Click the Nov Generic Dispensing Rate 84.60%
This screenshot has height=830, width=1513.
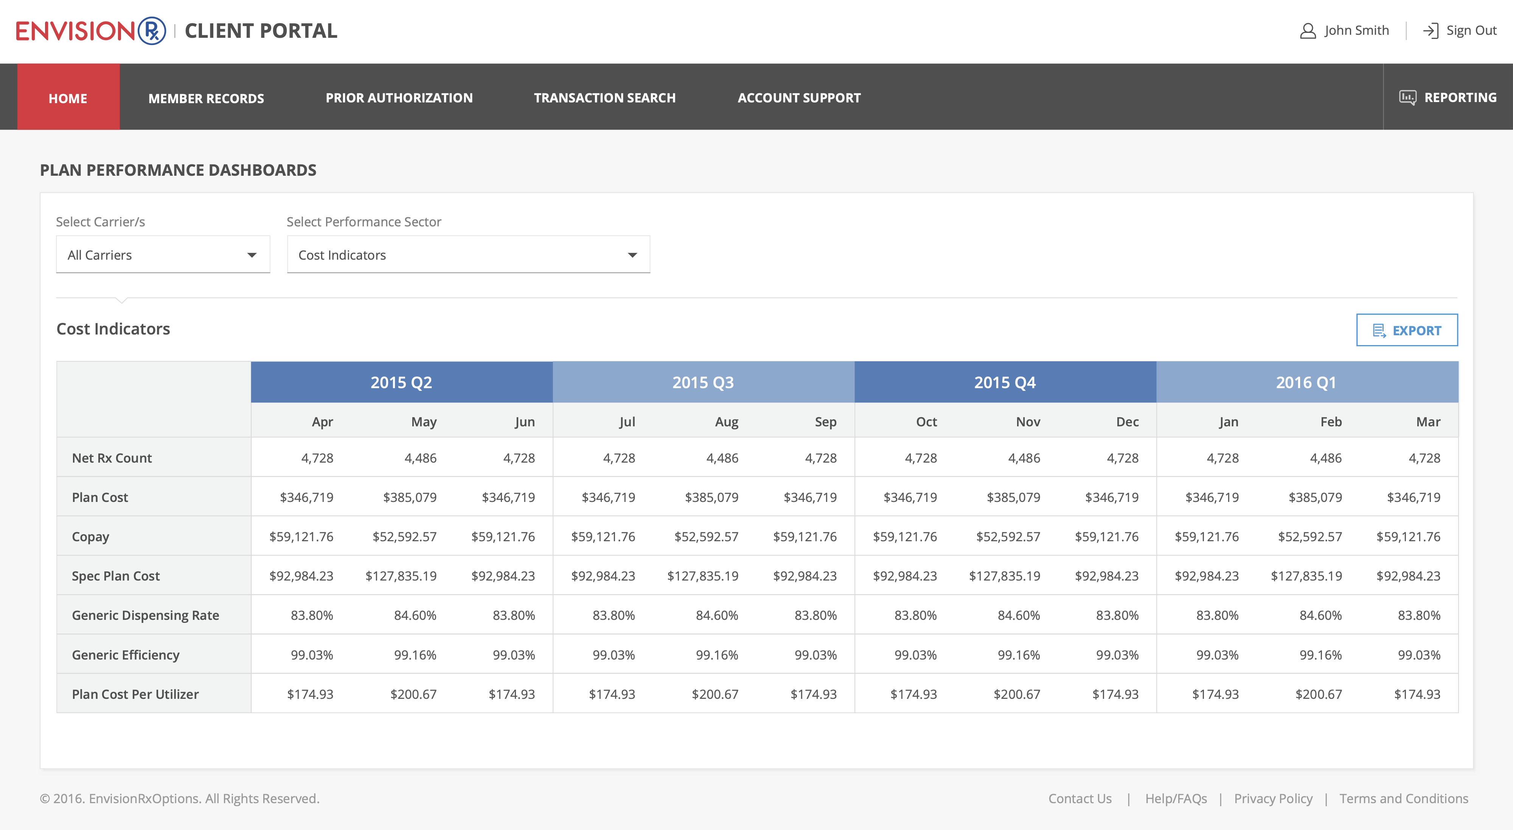point(1019,615)
